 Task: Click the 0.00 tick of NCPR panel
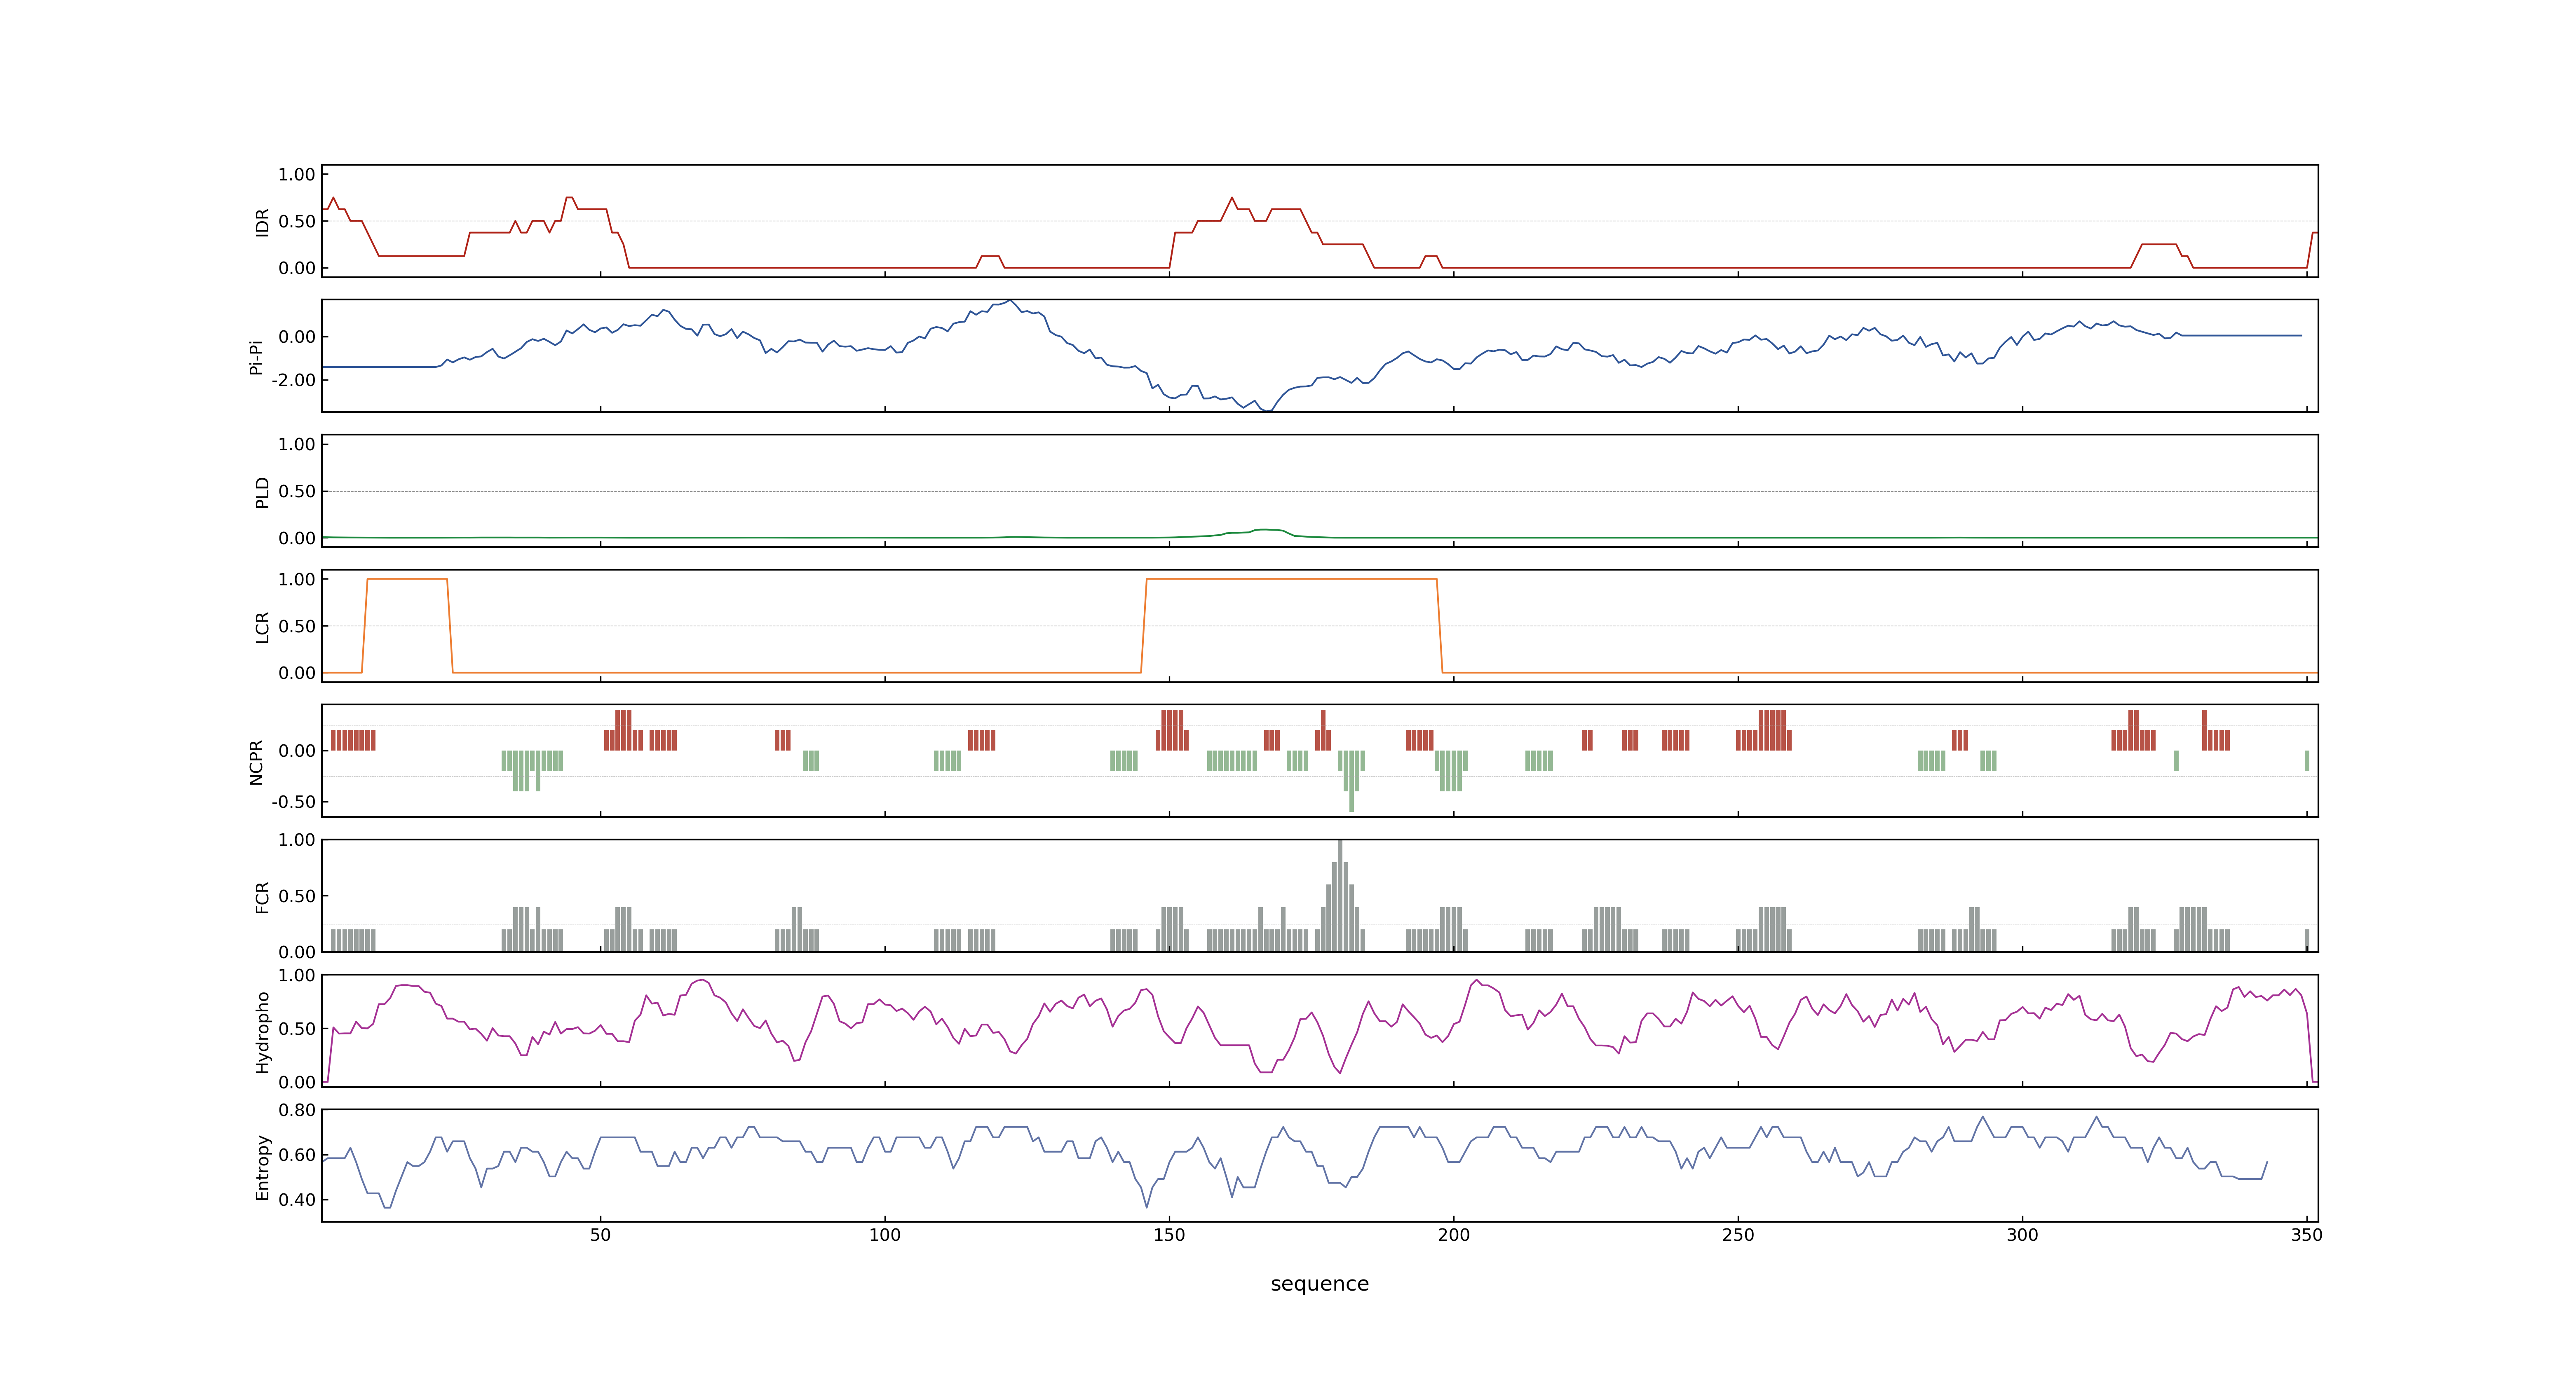[x=297, y=751]
